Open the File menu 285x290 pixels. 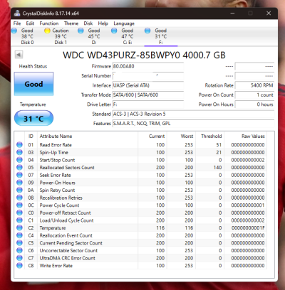coord(17,23)
